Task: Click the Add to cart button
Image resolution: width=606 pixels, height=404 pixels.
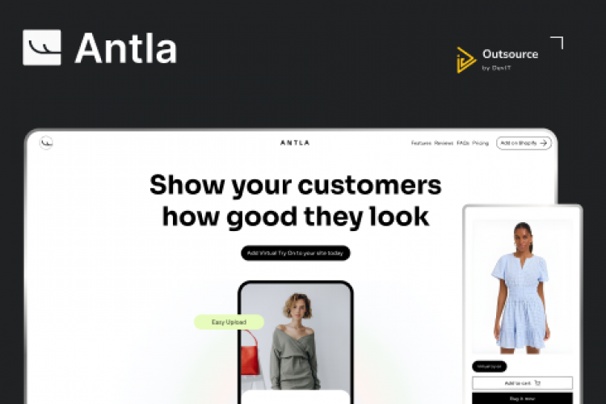Action: tap(522, 383)
